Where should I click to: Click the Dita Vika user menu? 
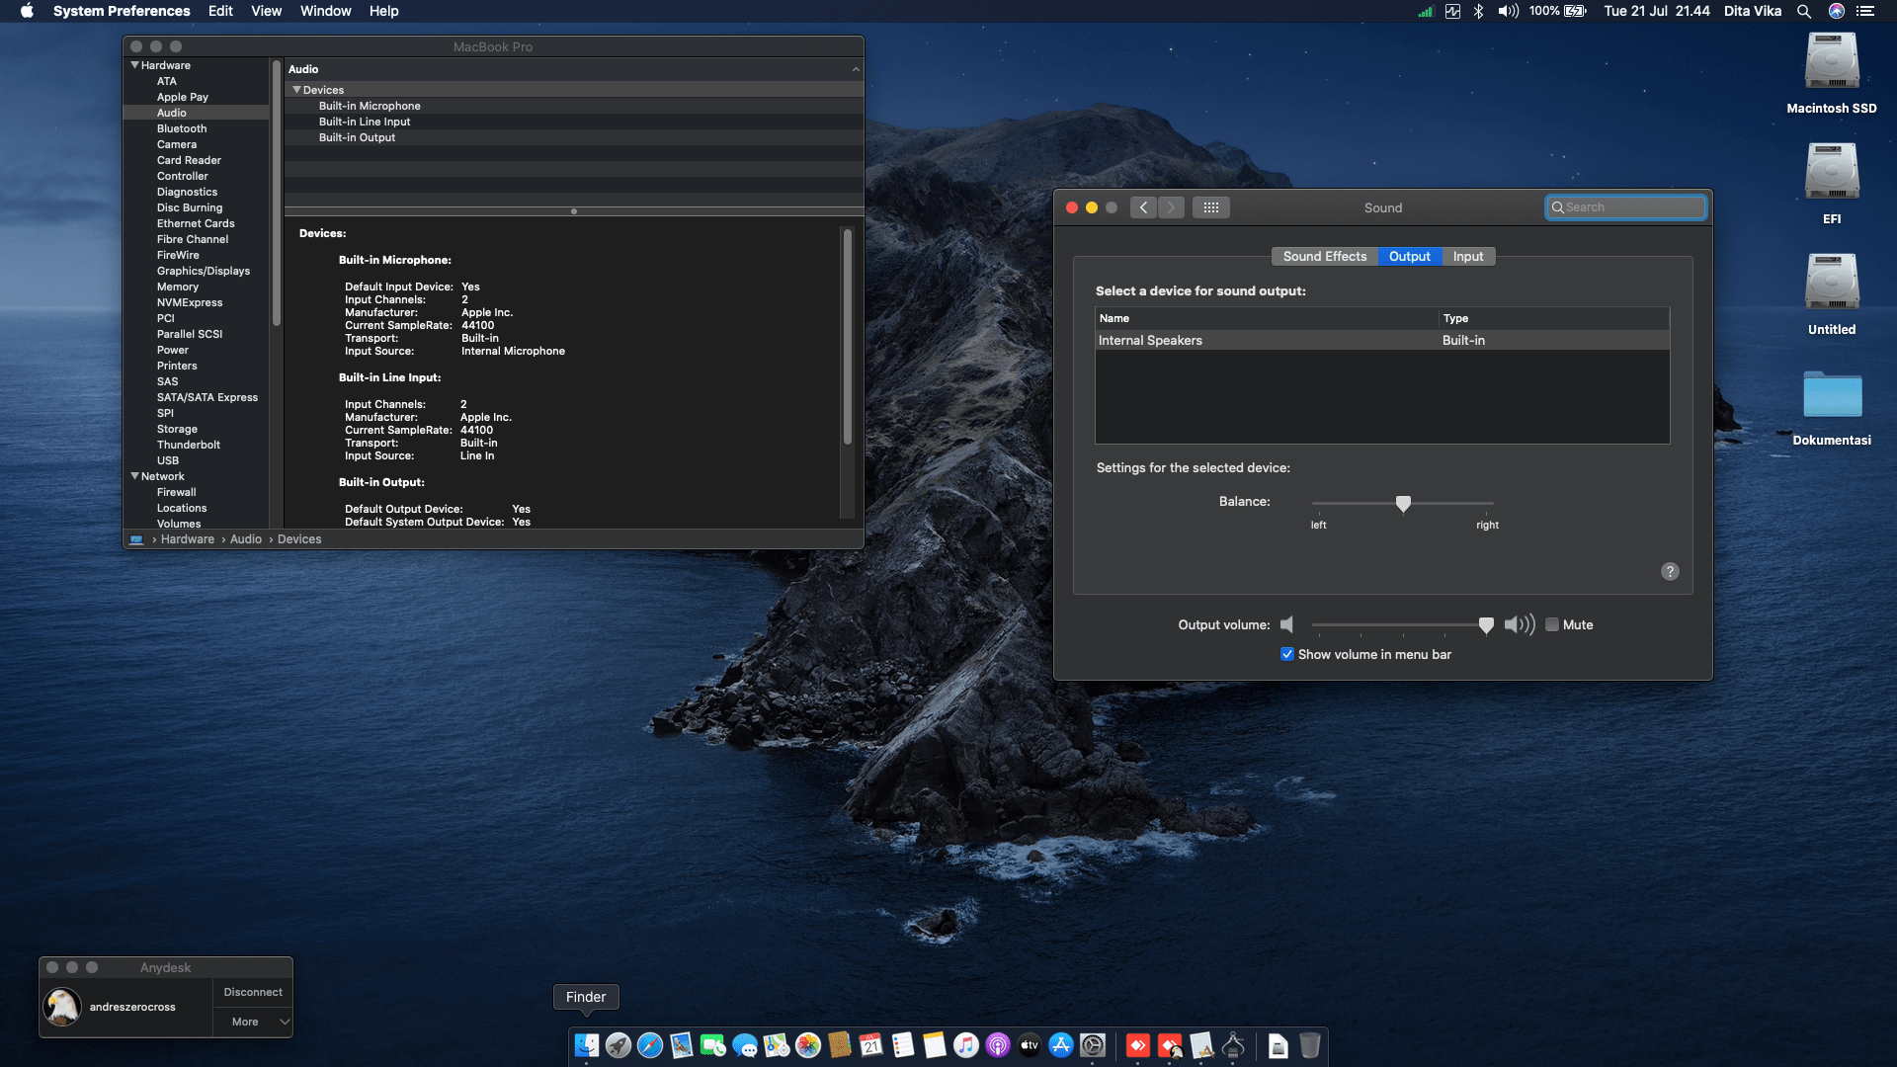[1753, 11]
